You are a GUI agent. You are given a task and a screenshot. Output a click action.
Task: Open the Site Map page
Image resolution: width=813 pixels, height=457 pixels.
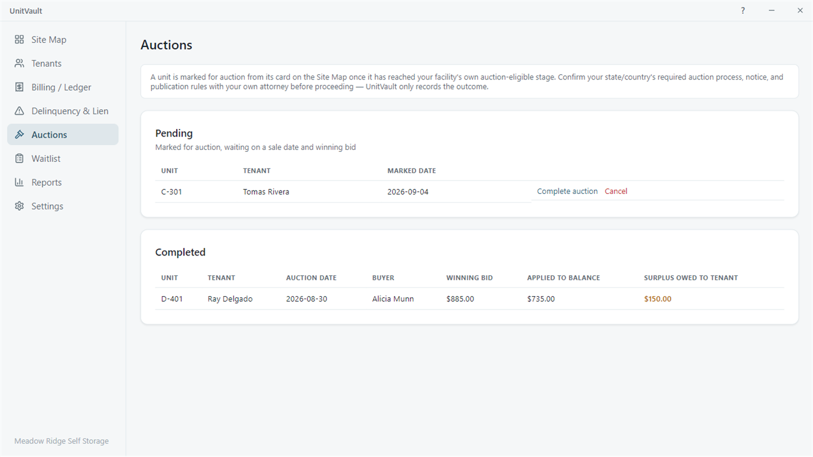pyautogui.click(x=63, y=39)
